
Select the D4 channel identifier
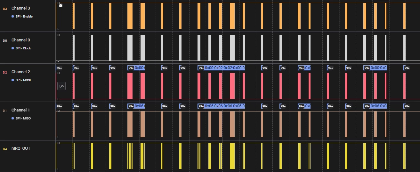coord(5,149)
